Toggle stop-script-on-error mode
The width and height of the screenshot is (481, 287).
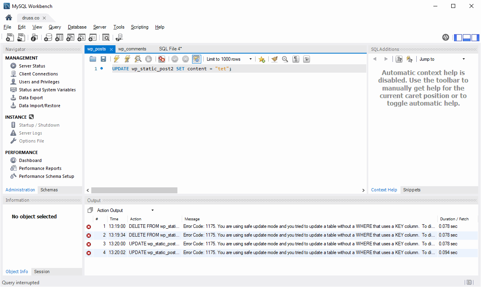[x=162, y=59]
